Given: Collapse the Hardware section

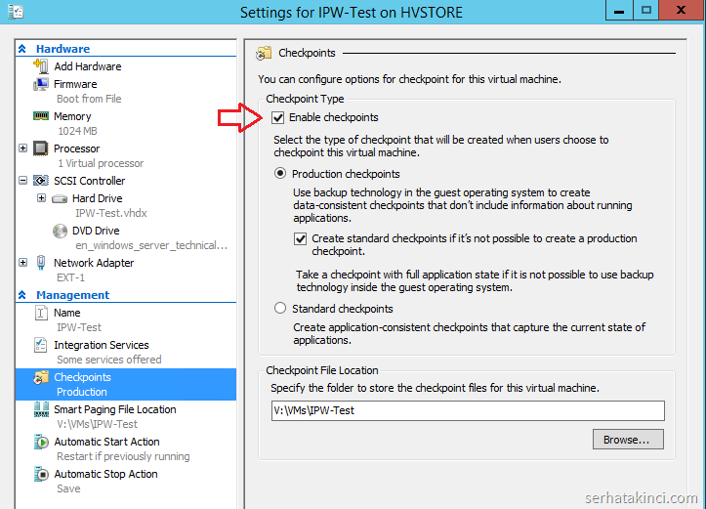Looking at the screenshot, I should pyautogui.click(x=22, y=49).
